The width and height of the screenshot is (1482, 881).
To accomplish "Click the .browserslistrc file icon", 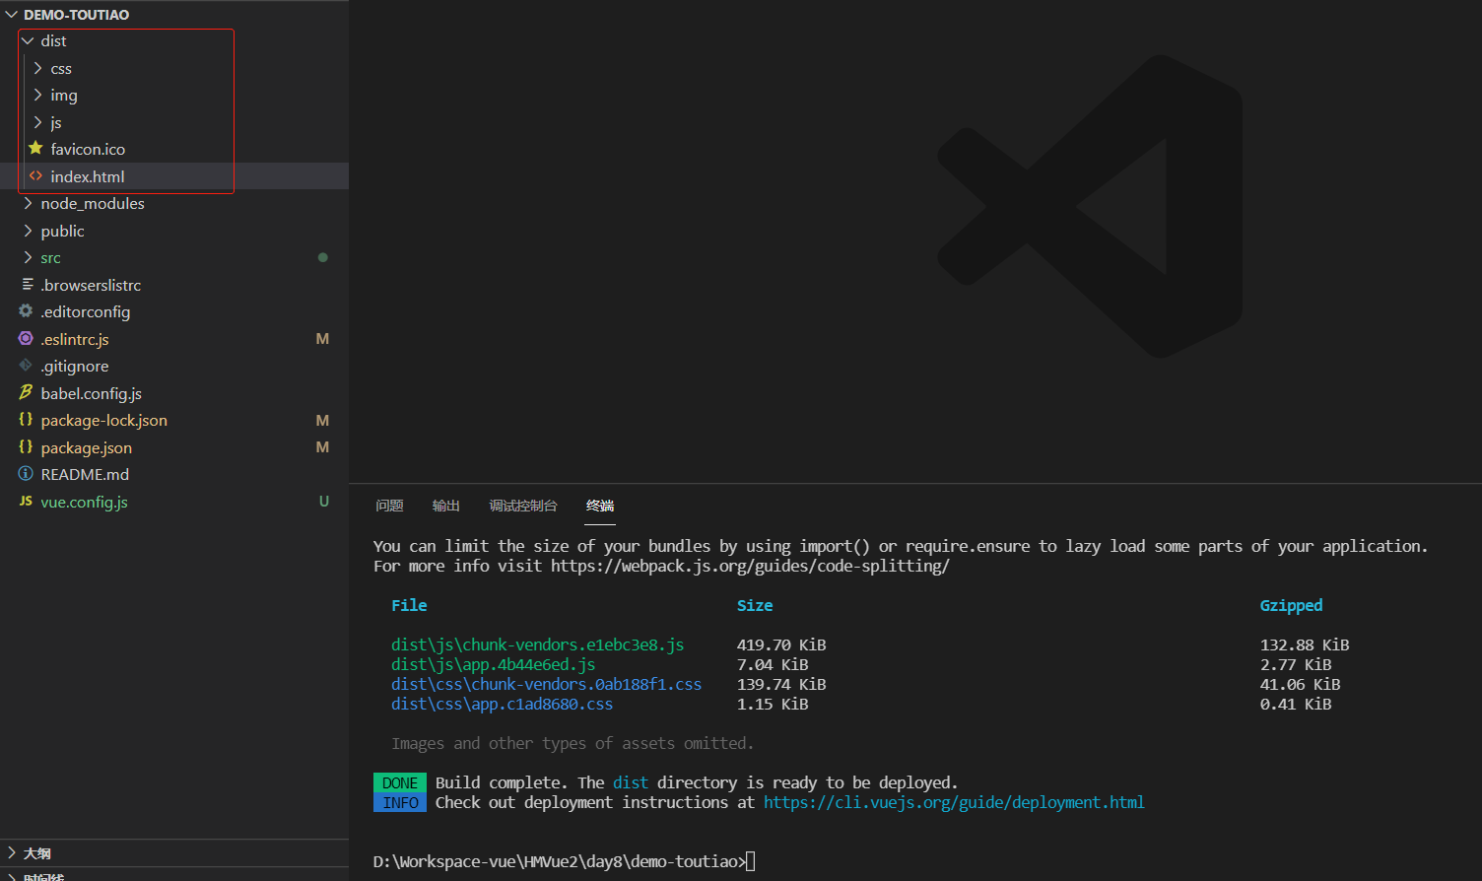I will pyautogui.click(x=27, y=285).
